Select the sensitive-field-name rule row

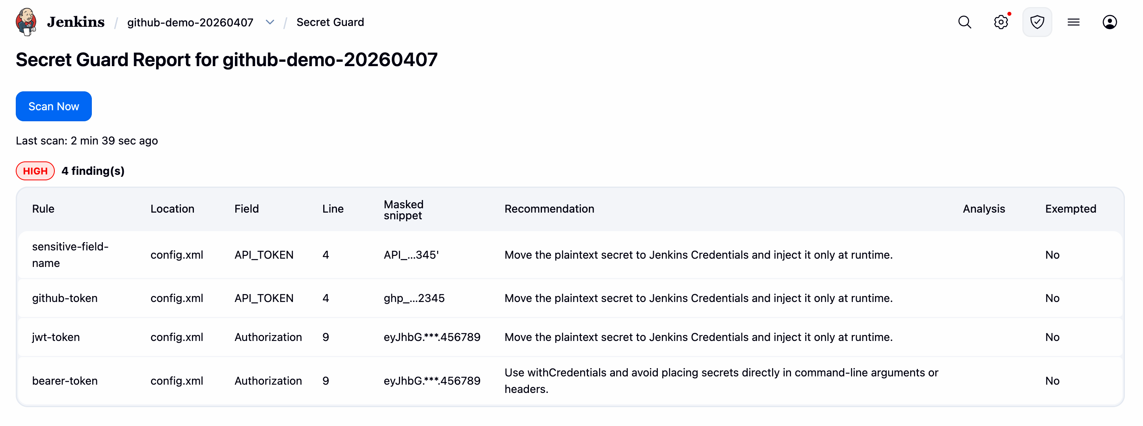pyautogui.click(x=70, y=255)
